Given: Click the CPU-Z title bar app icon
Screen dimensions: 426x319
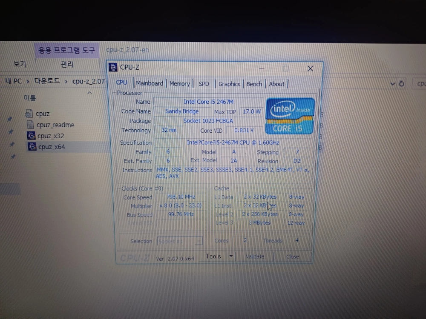Looking at the screenshot, I should tap(113, 67).
